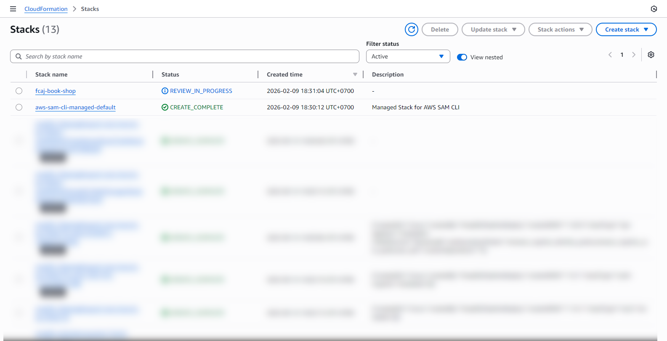This screenshot has width=667, height=341.
Task: Click the CREATE_COMPLETE status text
Action: (197, 107)
